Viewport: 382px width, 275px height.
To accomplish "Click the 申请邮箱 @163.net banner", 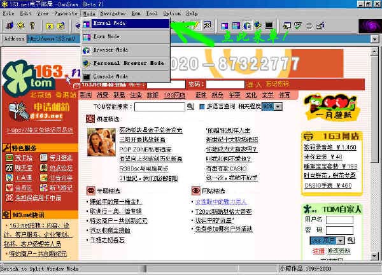I will tap(39, 111).
